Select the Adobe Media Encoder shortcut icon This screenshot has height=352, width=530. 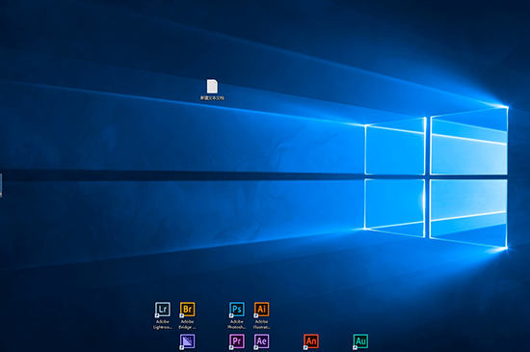(x=187, y=341)
